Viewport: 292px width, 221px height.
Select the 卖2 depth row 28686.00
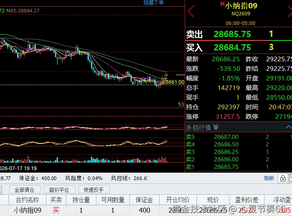pyautogui.click(x=239, y=159)
